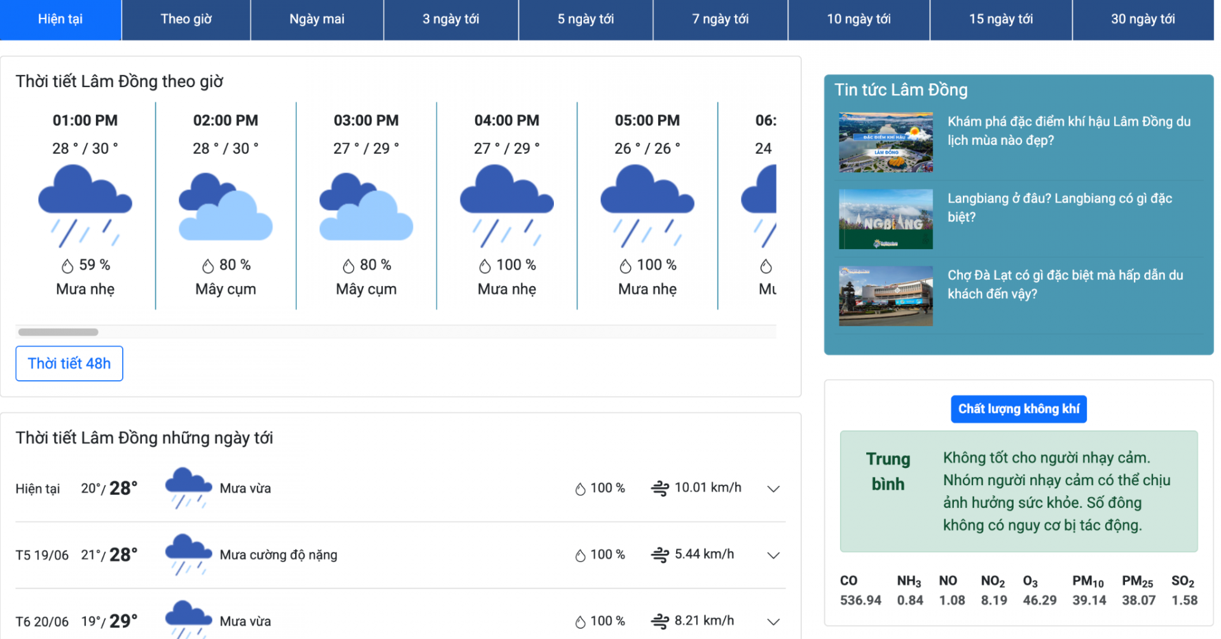Image resolution: width=1221 pixels, height=639 pixels.
Task: Open the Thời tiết 48h button
Action: coord(69,364)
